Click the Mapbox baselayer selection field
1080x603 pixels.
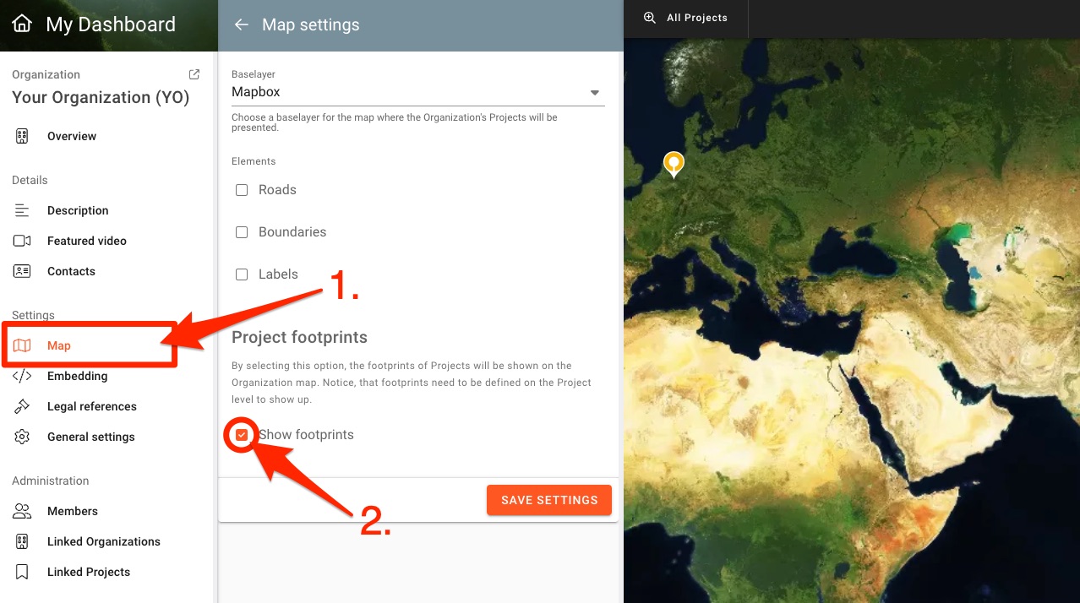click(406, 92)
